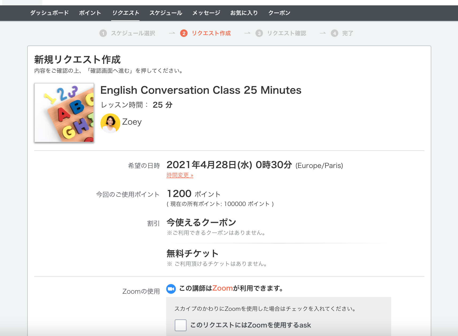
Task: Click step 4 完了 indicator
Action: pyautogui.click(x=342, y=33)
